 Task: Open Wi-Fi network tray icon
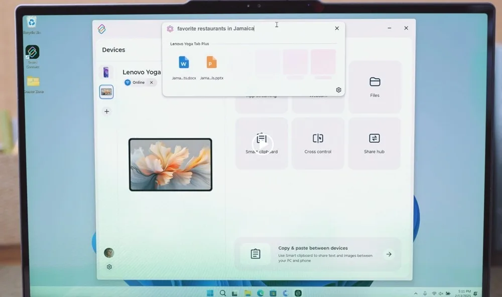[x=434, y=293]
